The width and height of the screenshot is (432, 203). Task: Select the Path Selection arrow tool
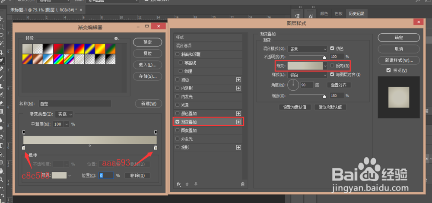click(x=1, y=154)
